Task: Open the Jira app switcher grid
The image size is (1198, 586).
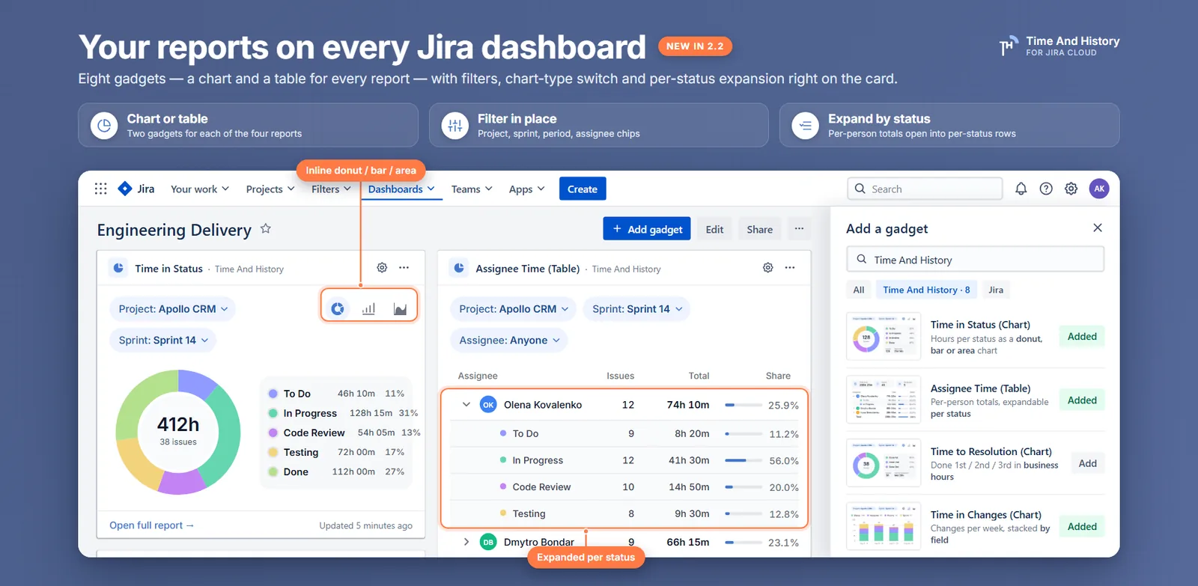Action: pyautogui.click(x=101, y=189)
